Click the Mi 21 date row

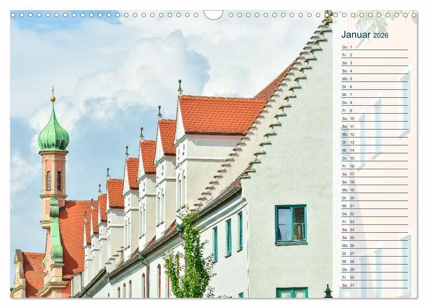tap(374, 206)
